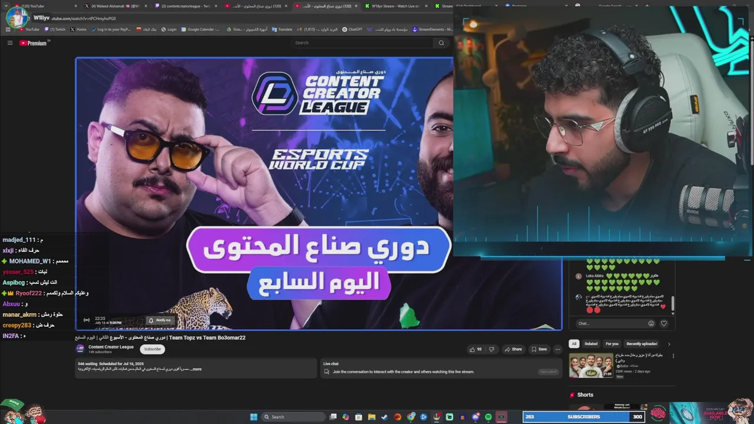Screen dimensions: 754x424
Task: Select the Related filter chip
Action: click(x=591, y=344)
